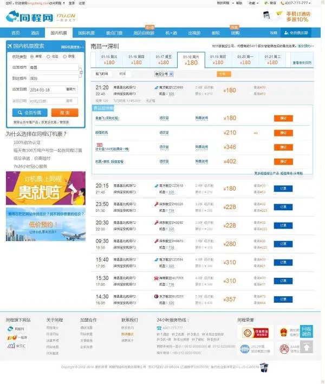Select the third trip-type radio button
Image resolution: width=325 pixels, height=384 pixels.
tap(64, 56)
